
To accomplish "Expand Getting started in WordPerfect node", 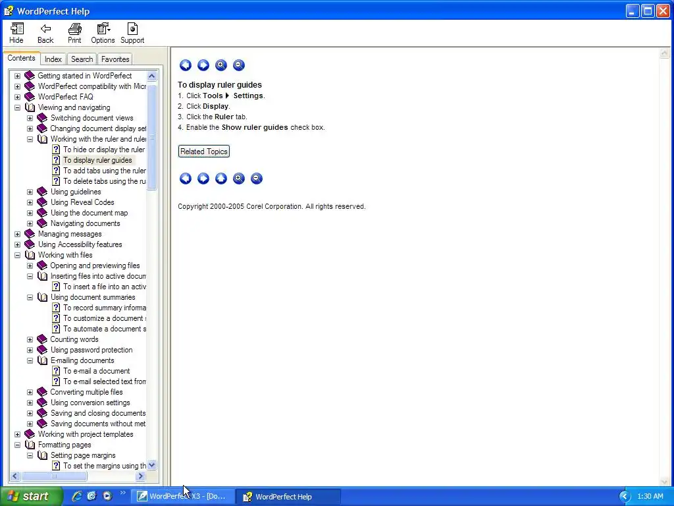I will [17, 76].
